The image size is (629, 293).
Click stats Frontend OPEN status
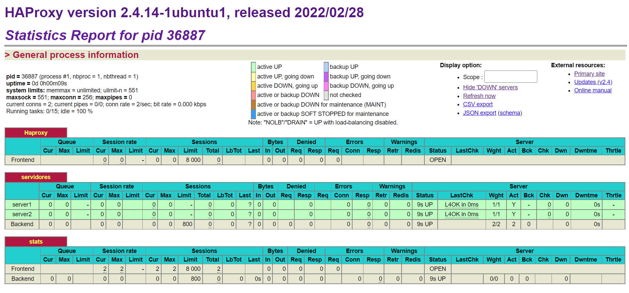point(438,269)
